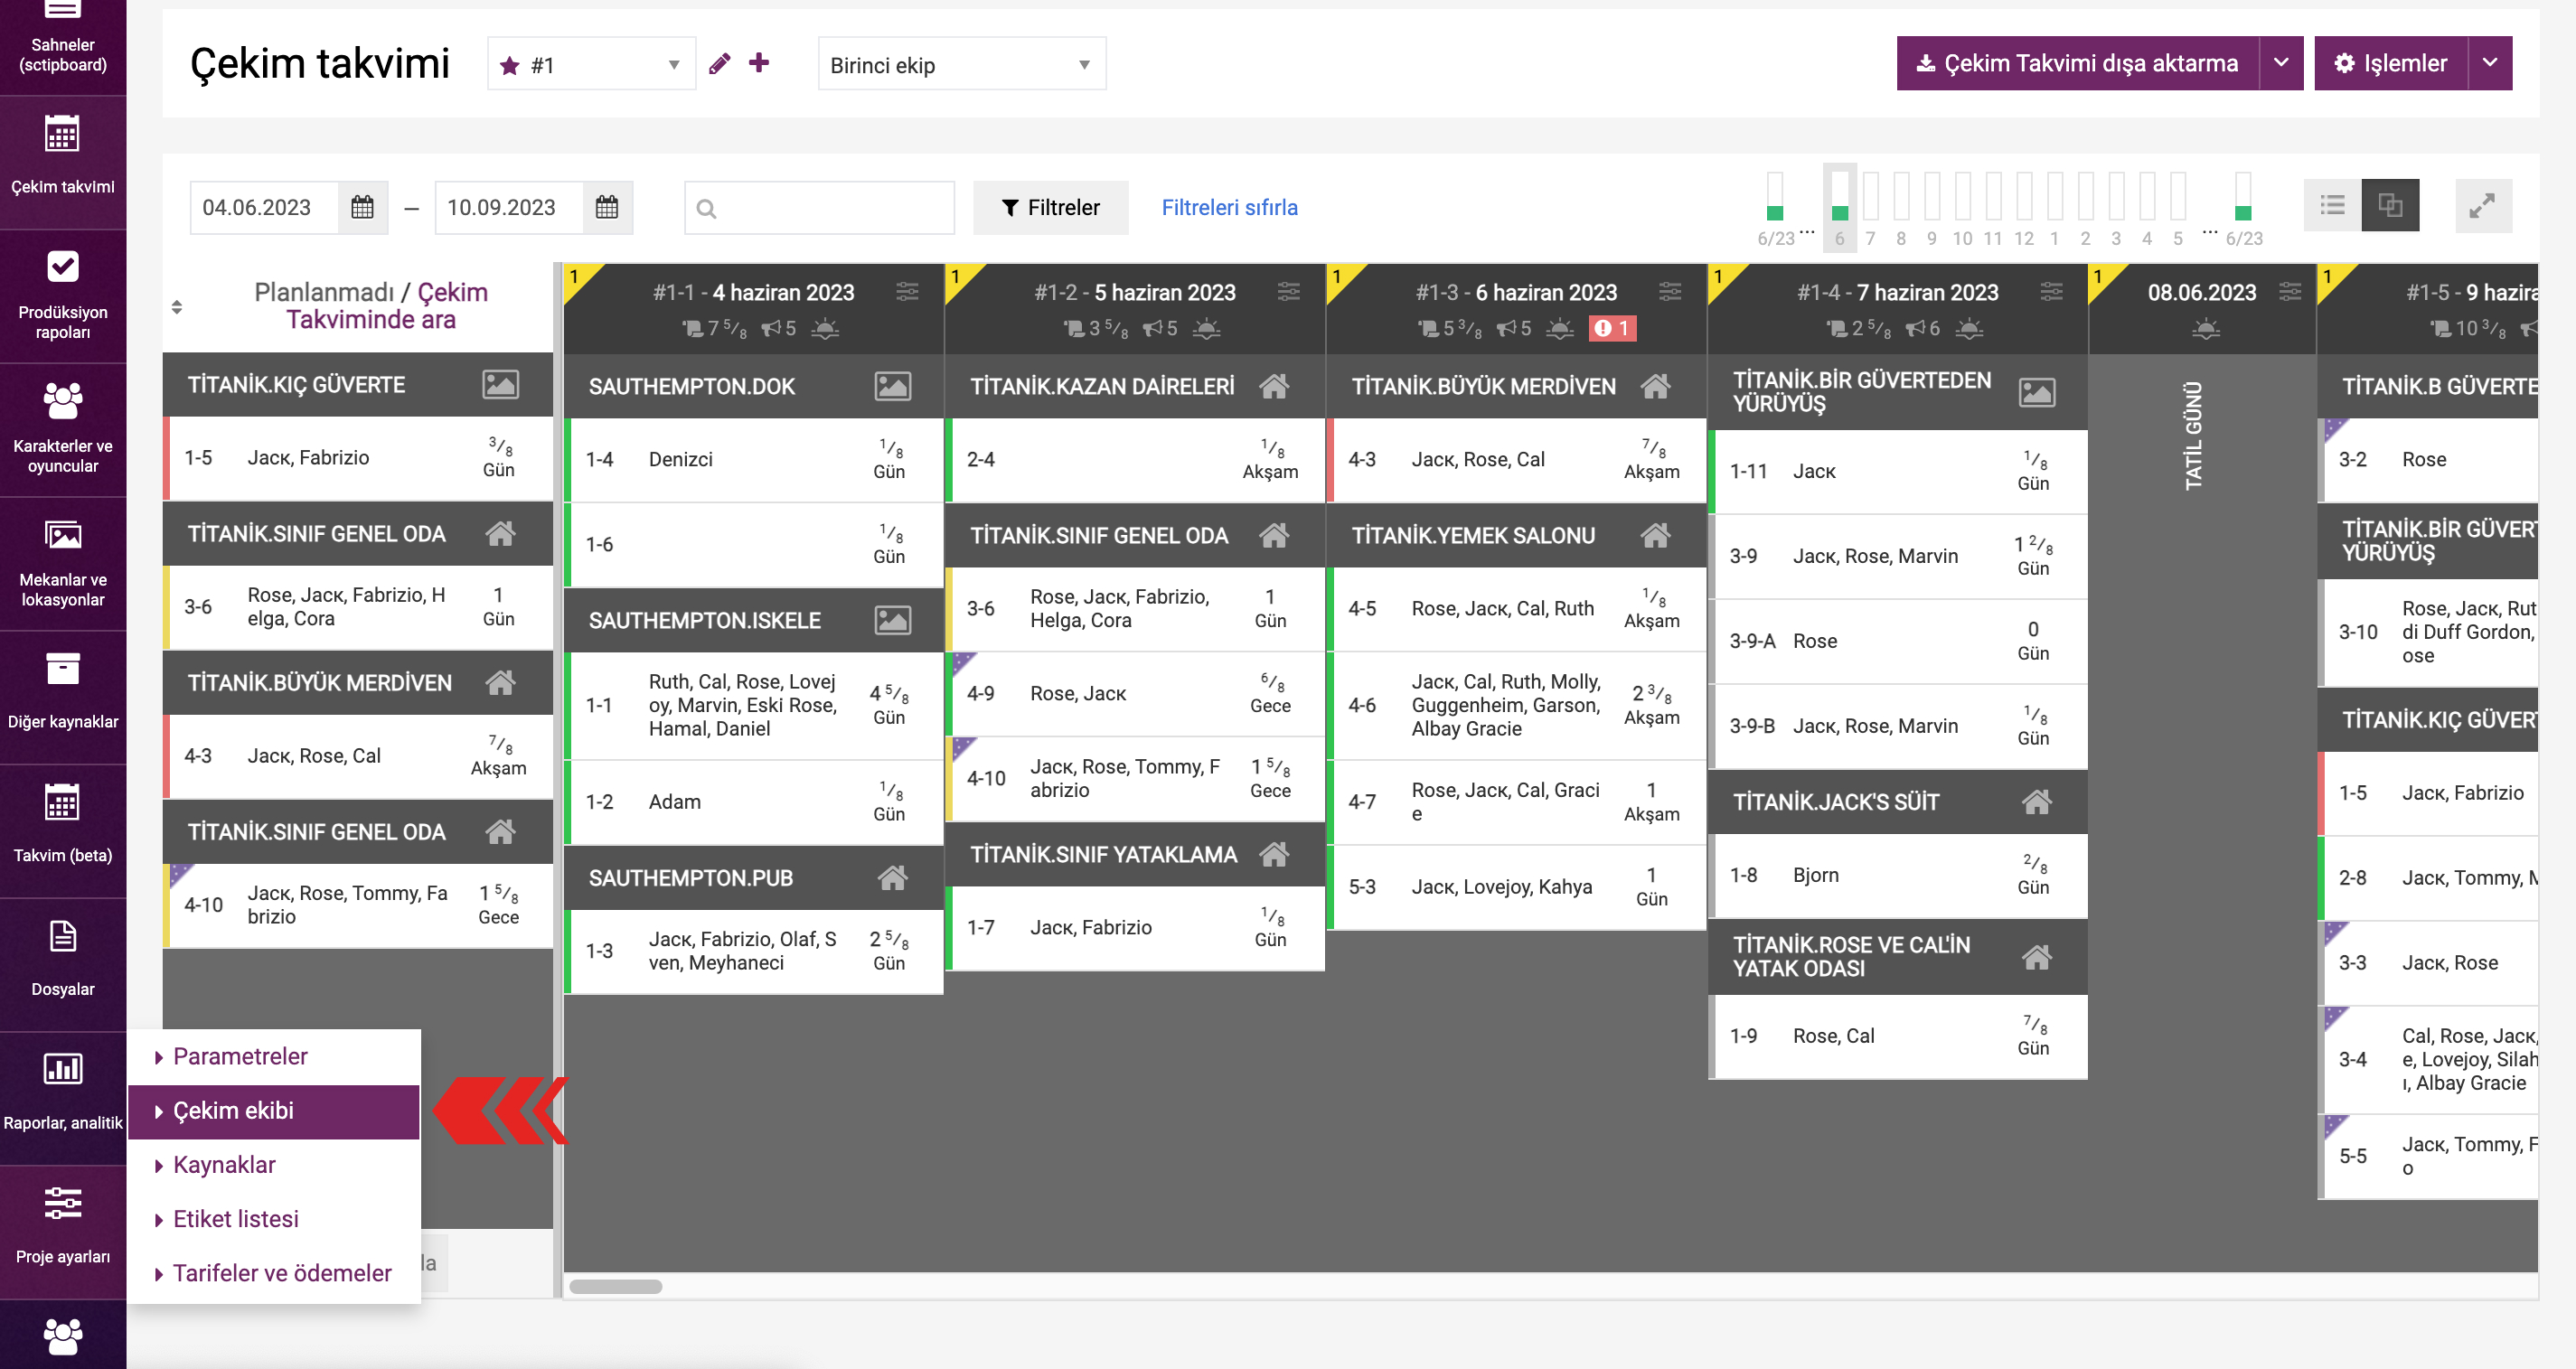Viewport: 2576px width, 1369px height.
Task: Open Dosyalar in the sidebar
Action: 63,966
